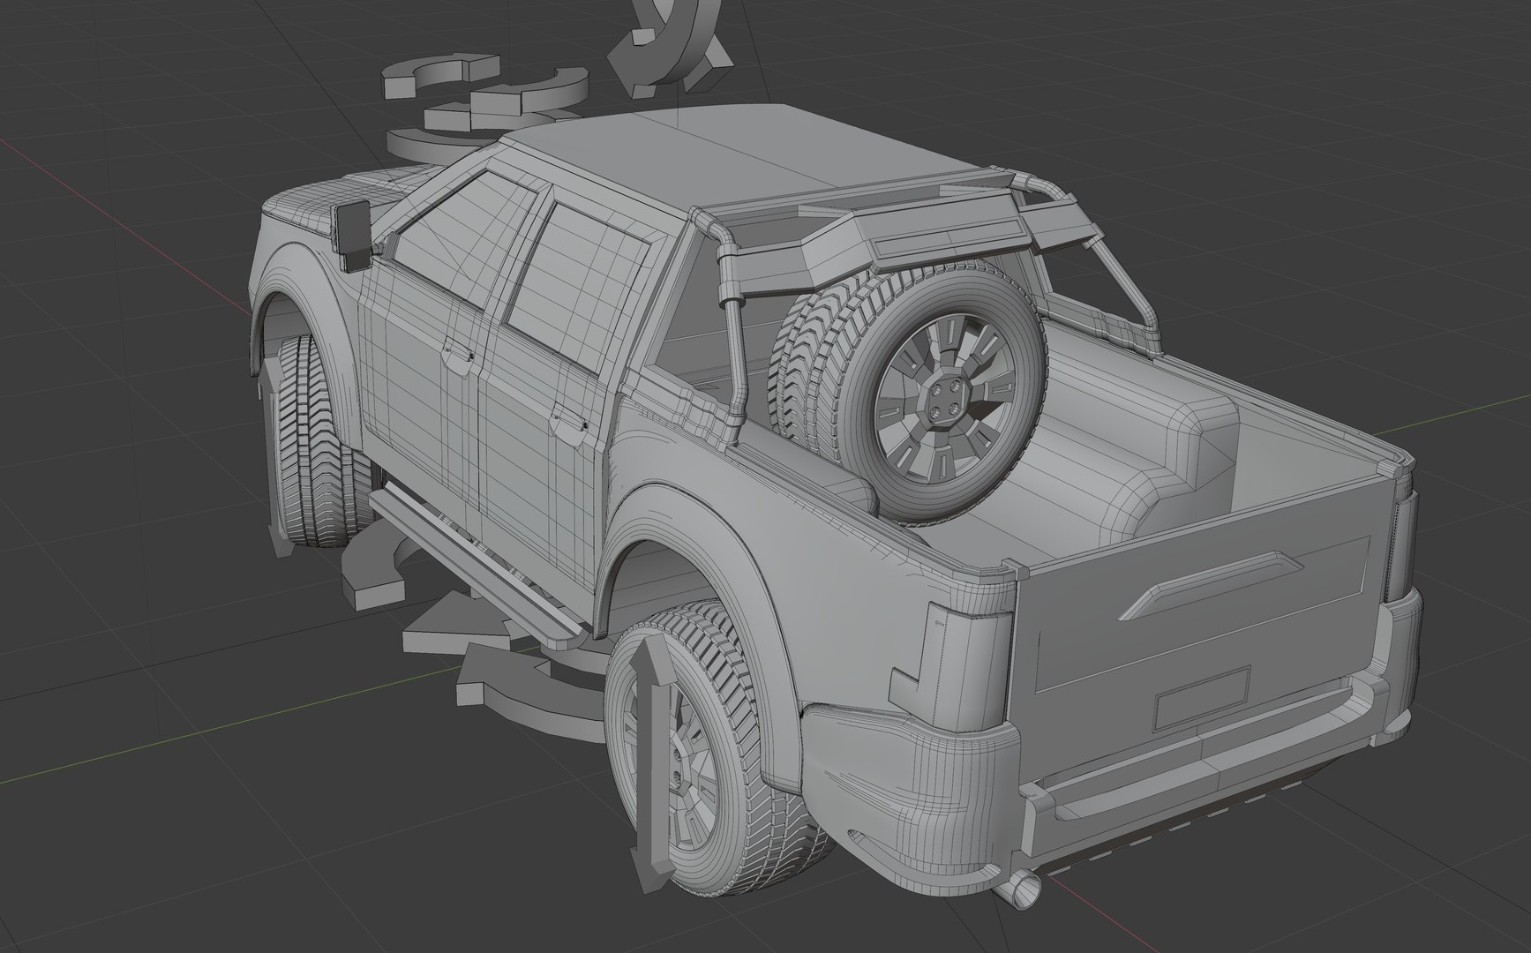Select the rear license plate
The width and height of the screenshot is (1531, 953).
point(1202,697)
